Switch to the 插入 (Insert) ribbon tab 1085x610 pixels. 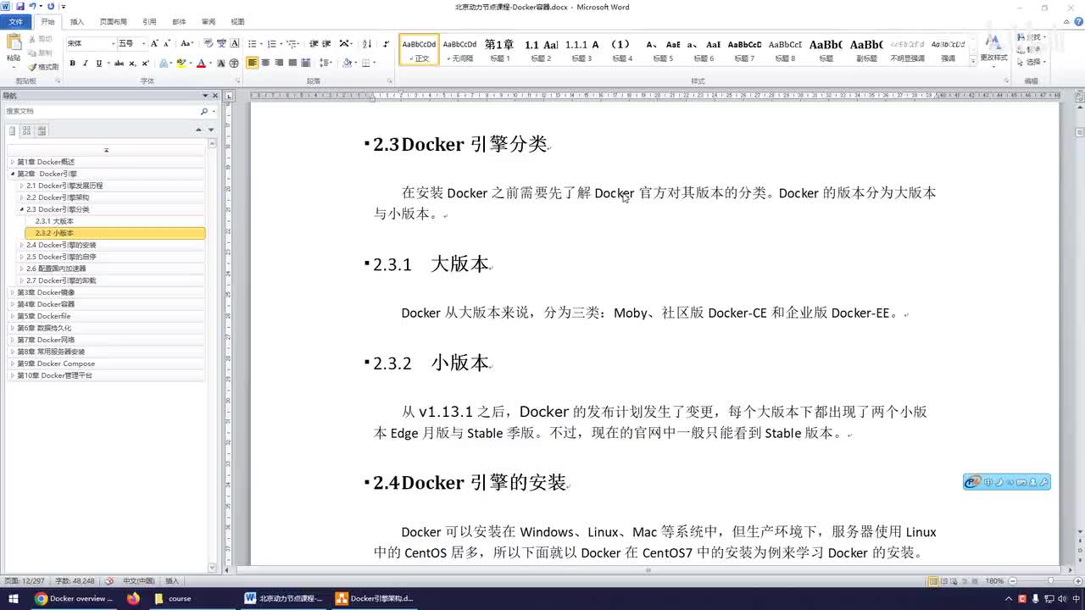click(x=77, y=22)
